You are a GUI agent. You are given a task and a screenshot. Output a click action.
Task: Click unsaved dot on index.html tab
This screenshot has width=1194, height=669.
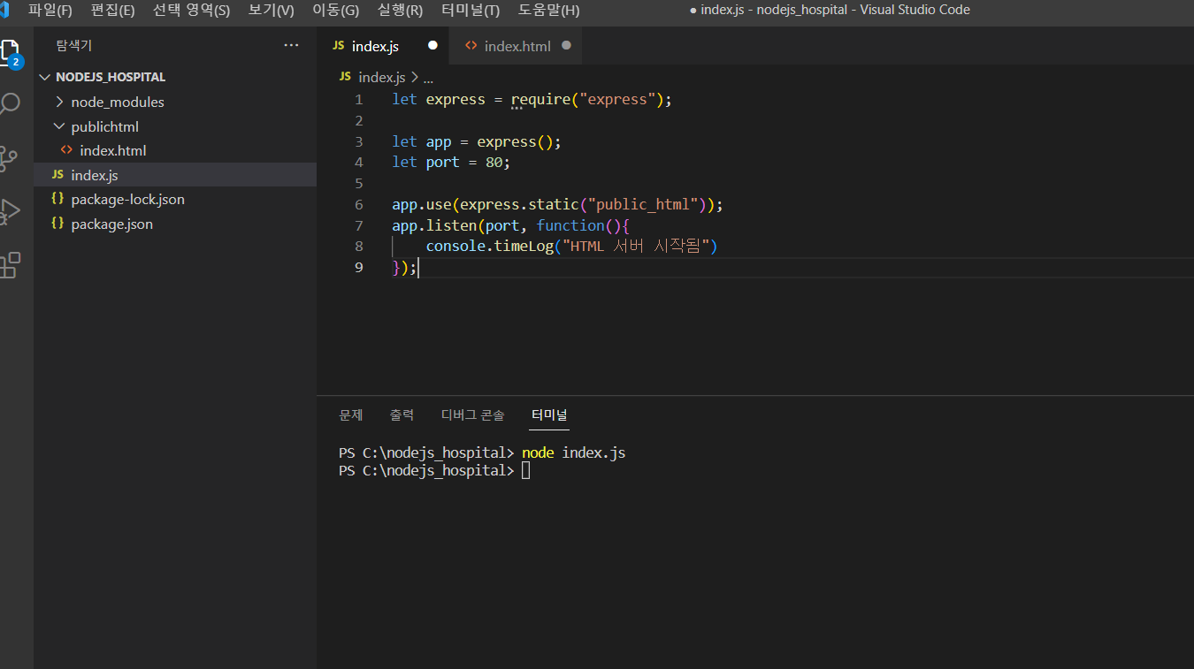[566, 45]
